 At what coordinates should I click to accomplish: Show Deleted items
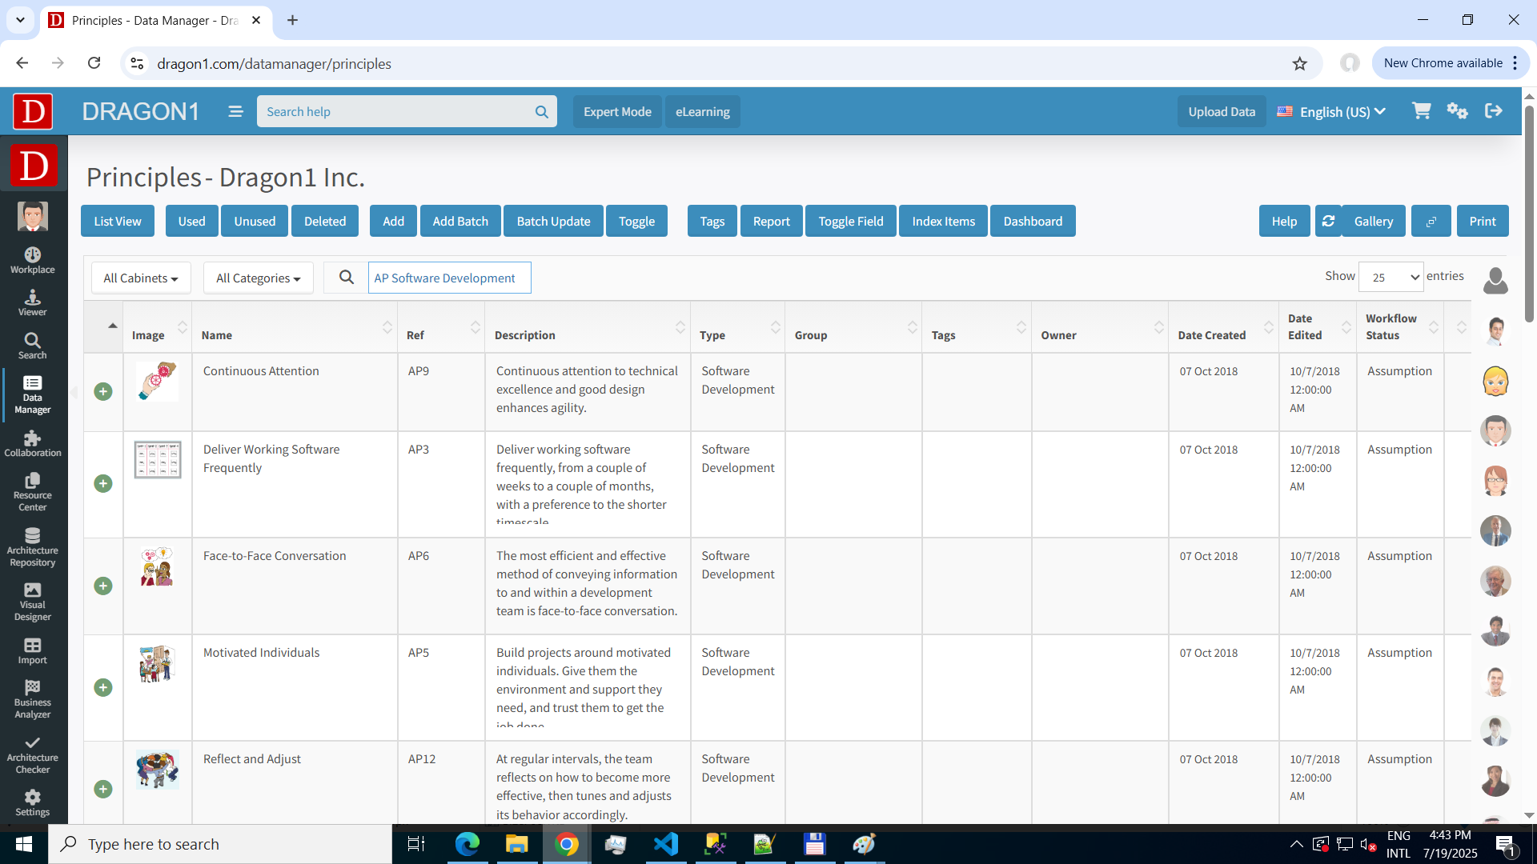point(325,221)
